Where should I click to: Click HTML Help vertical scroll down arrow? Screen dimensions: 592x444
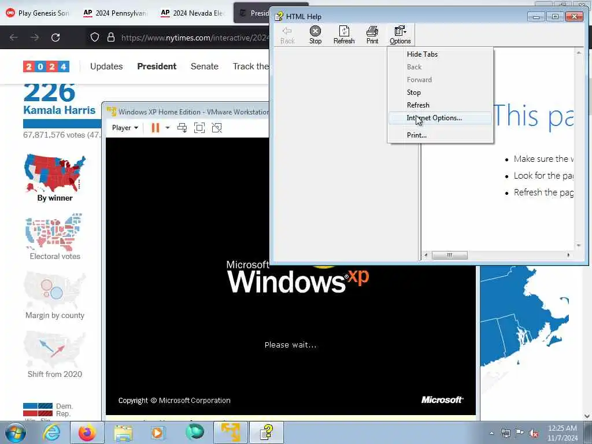point(579,245)
